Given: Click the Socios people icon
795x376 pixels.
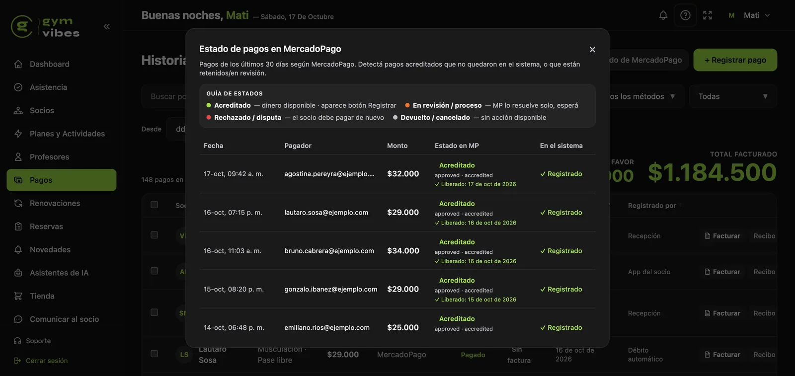Looking at the screenshot, I should (18, 110).
